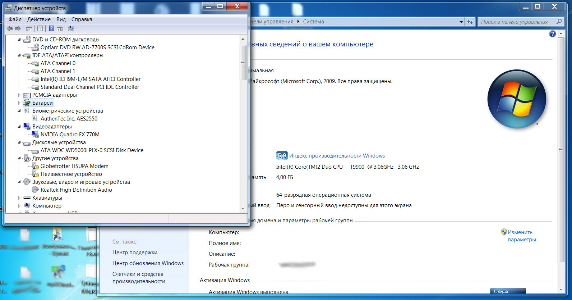Expand the Клавиатуры node
The image size is (572, 300).
click(x=19, y=198)
